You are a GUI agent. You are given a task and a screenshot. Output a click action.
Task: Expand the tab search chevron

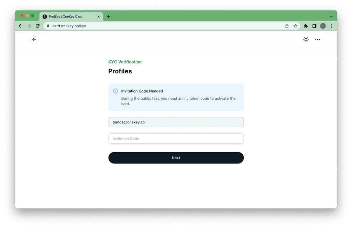tap(331, 16)
